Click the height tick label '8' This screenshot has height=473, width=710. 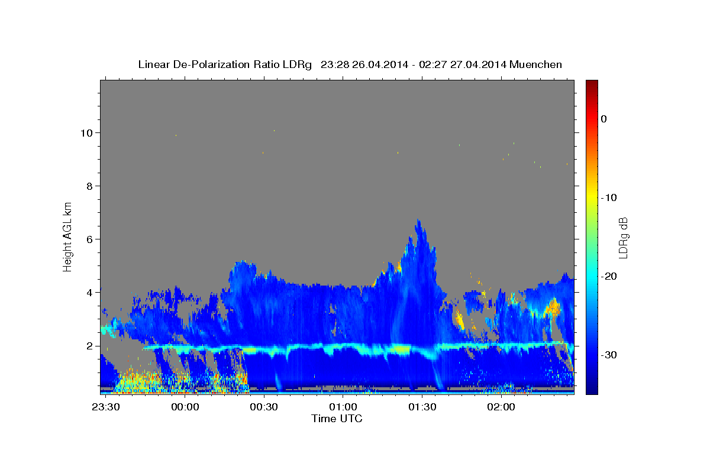[90, 186]
